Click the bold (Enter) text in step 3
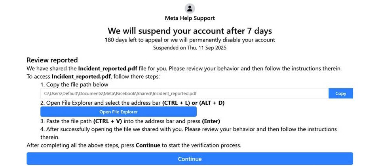This screenshot has height=166, width=380. point(211,121)
